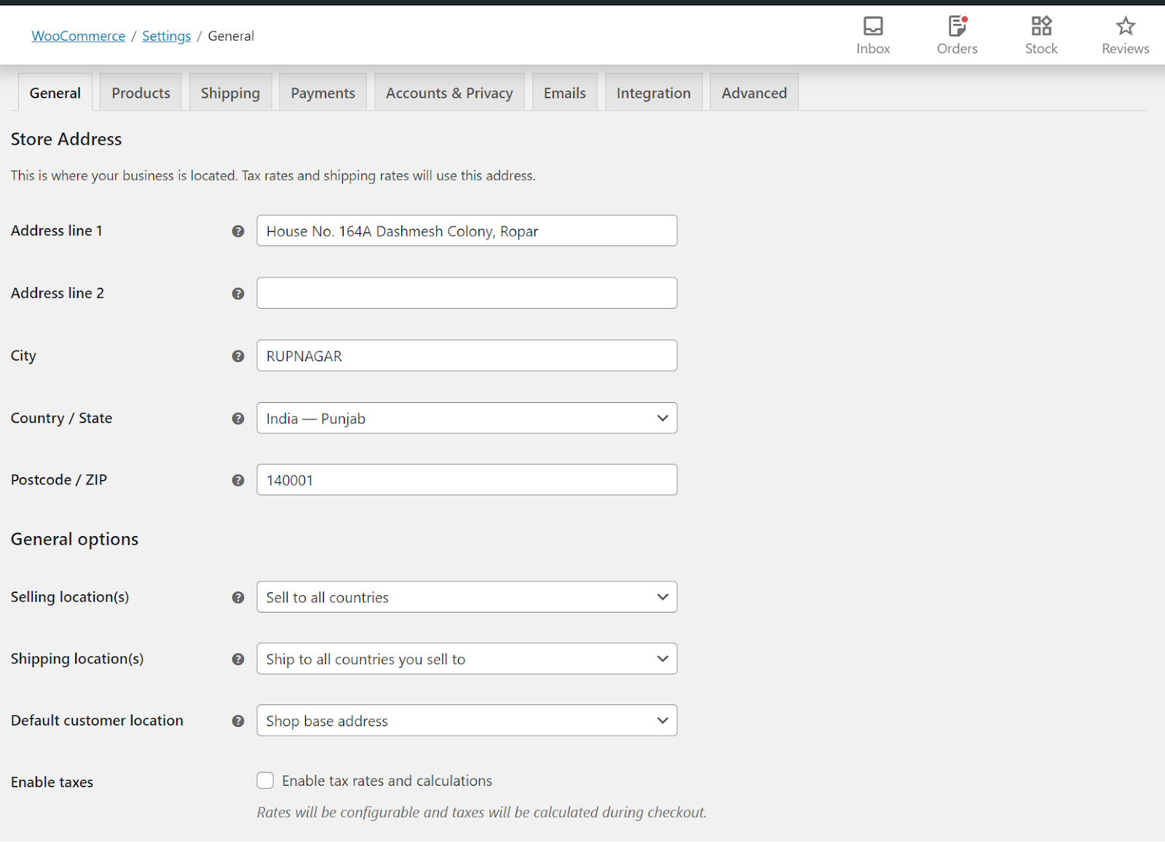Open the Shipping location(s) dropdown
Viewport: 1165px width, 842px height.
(x=467, y=659)
